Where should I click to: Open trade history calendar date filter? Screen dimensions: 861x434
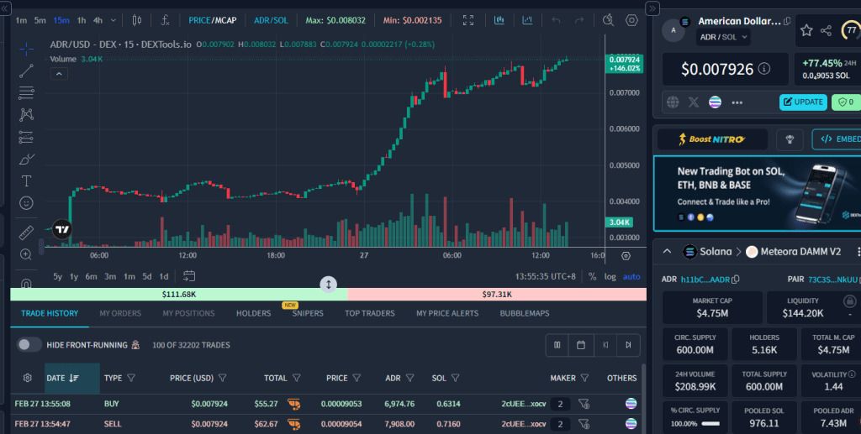click(581, 345)
